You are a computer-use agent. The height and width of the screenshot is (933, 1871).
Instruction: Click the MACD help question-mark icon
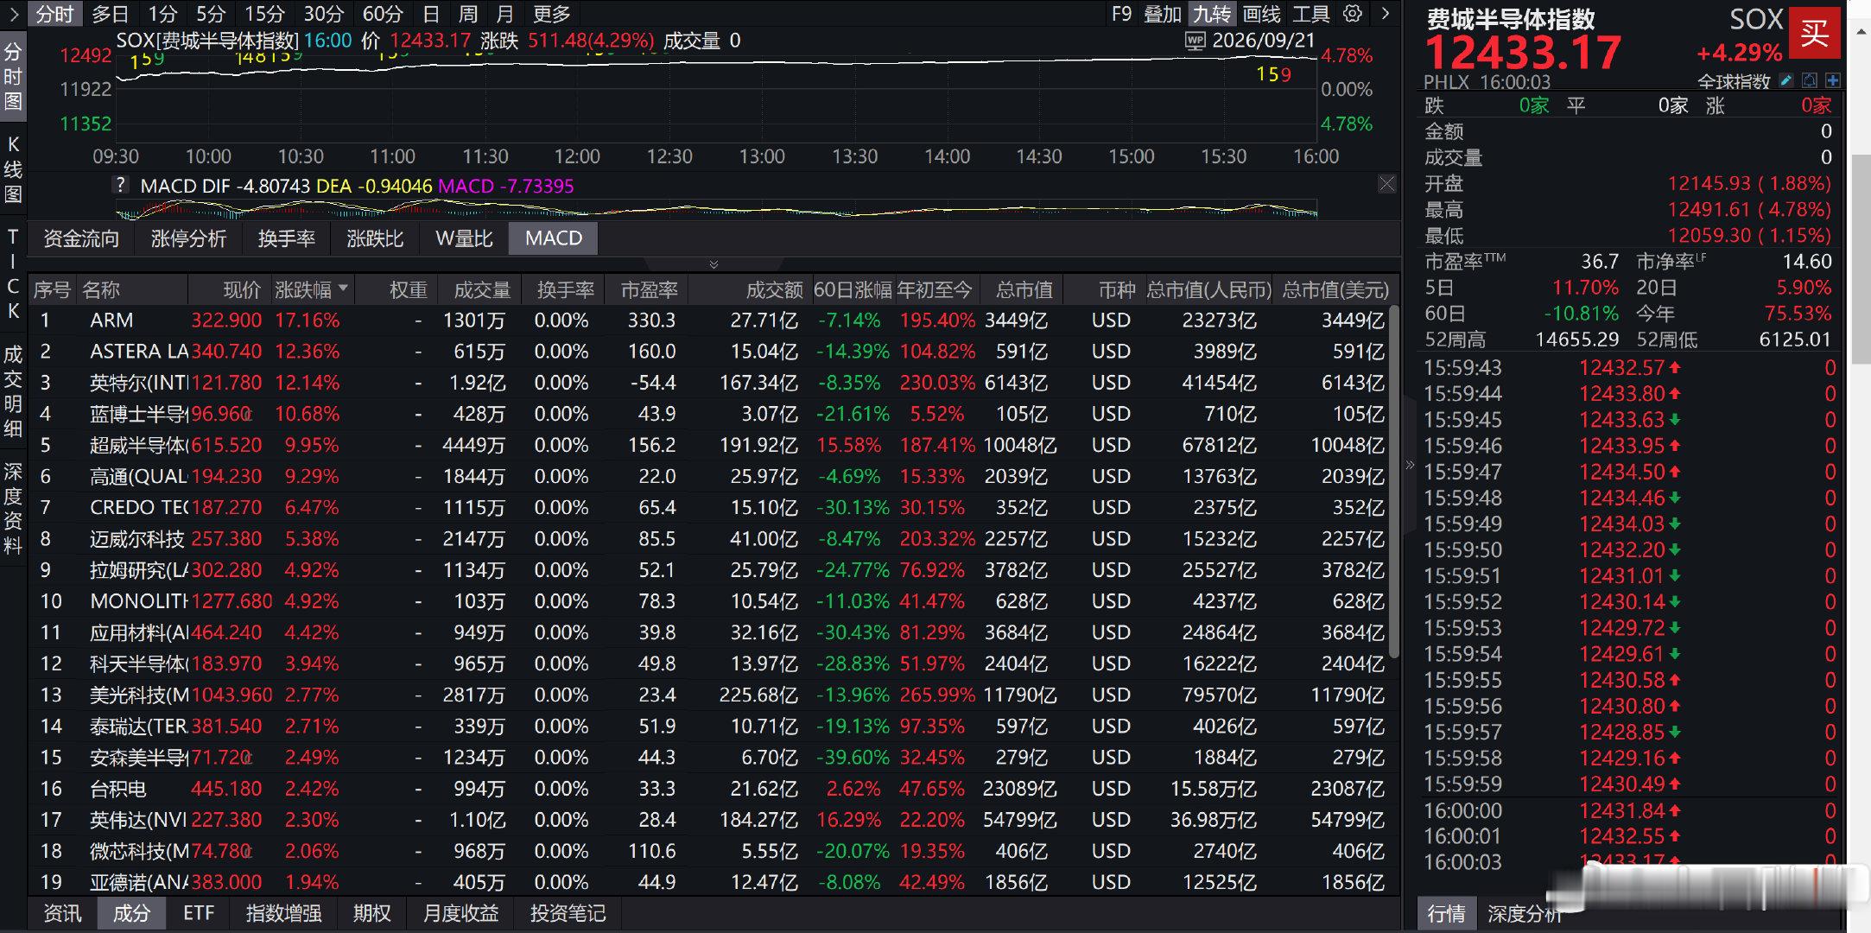tap(120, 185)
